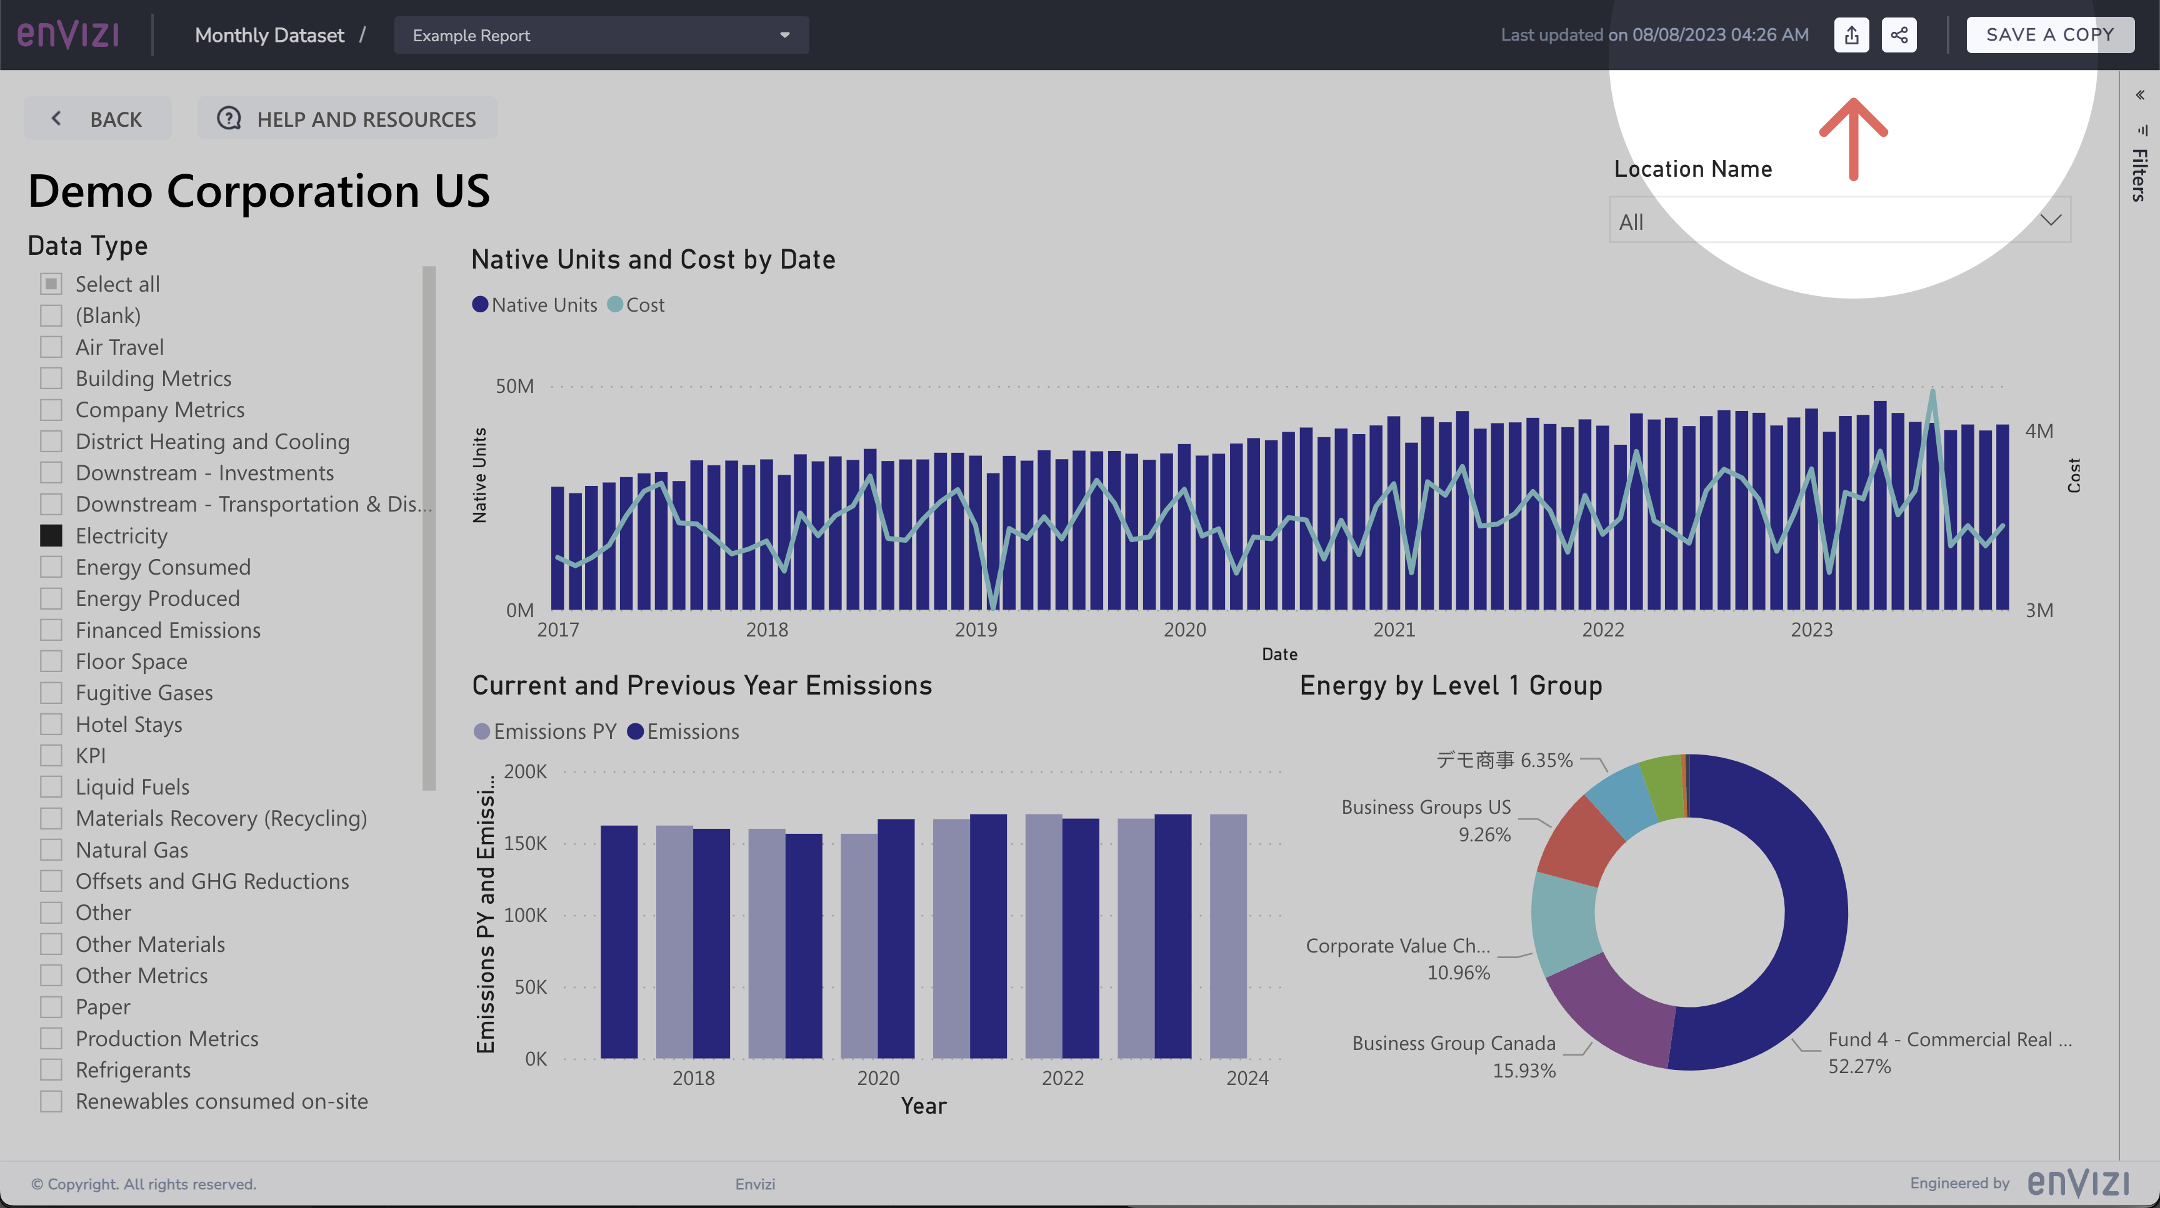This screenshot has height=1208, width=2160.
Task: Click Monthly Dataset breadcrumb
Action: [269, 35]
